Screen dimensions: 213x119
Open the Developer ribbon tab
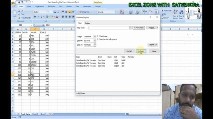(x=87, y=6)
